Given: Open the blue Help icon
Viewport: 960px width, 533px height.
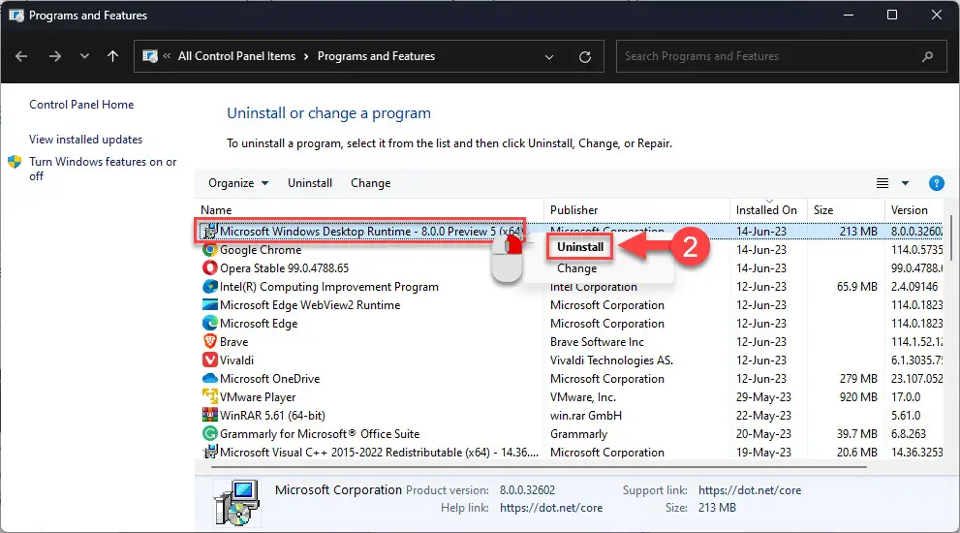Looking at the screenshot, I should pyautogui.click(x=936, y=183).
